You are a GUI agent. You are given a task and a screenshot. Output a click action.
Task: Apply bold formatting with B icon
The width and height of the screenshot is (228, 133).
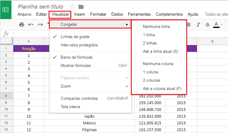tap(189, 25)
